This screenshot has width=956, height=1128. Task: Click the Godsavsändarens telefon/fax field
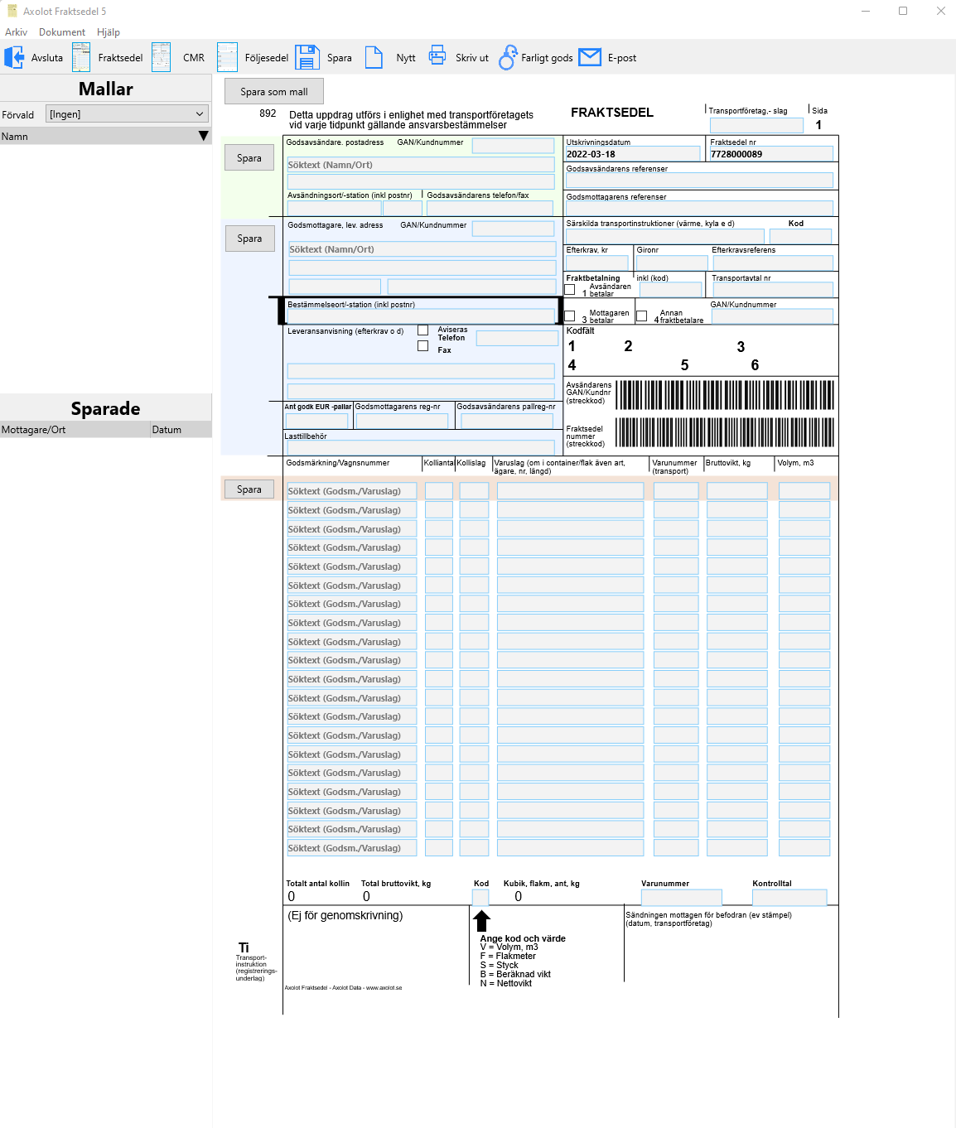click(490, 209)
